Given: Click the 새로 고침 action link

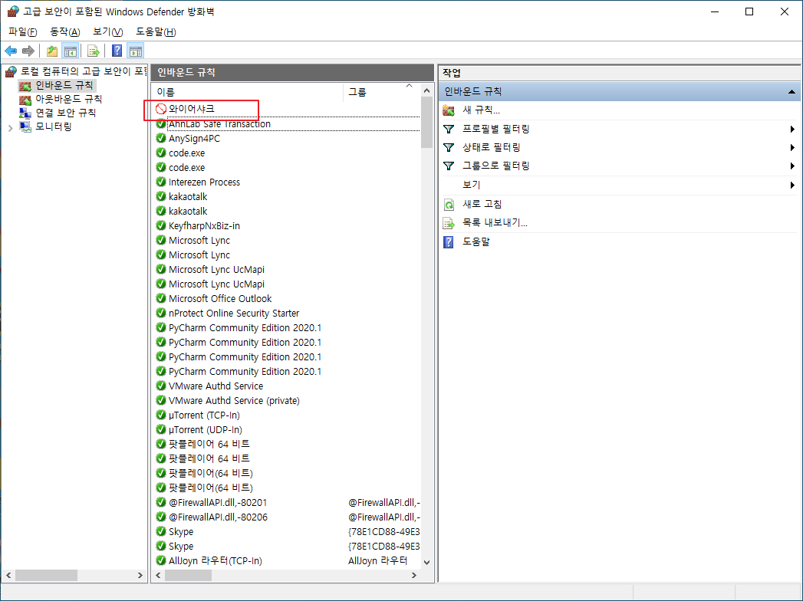Looking at the screenshot, I should click(482, 204).
